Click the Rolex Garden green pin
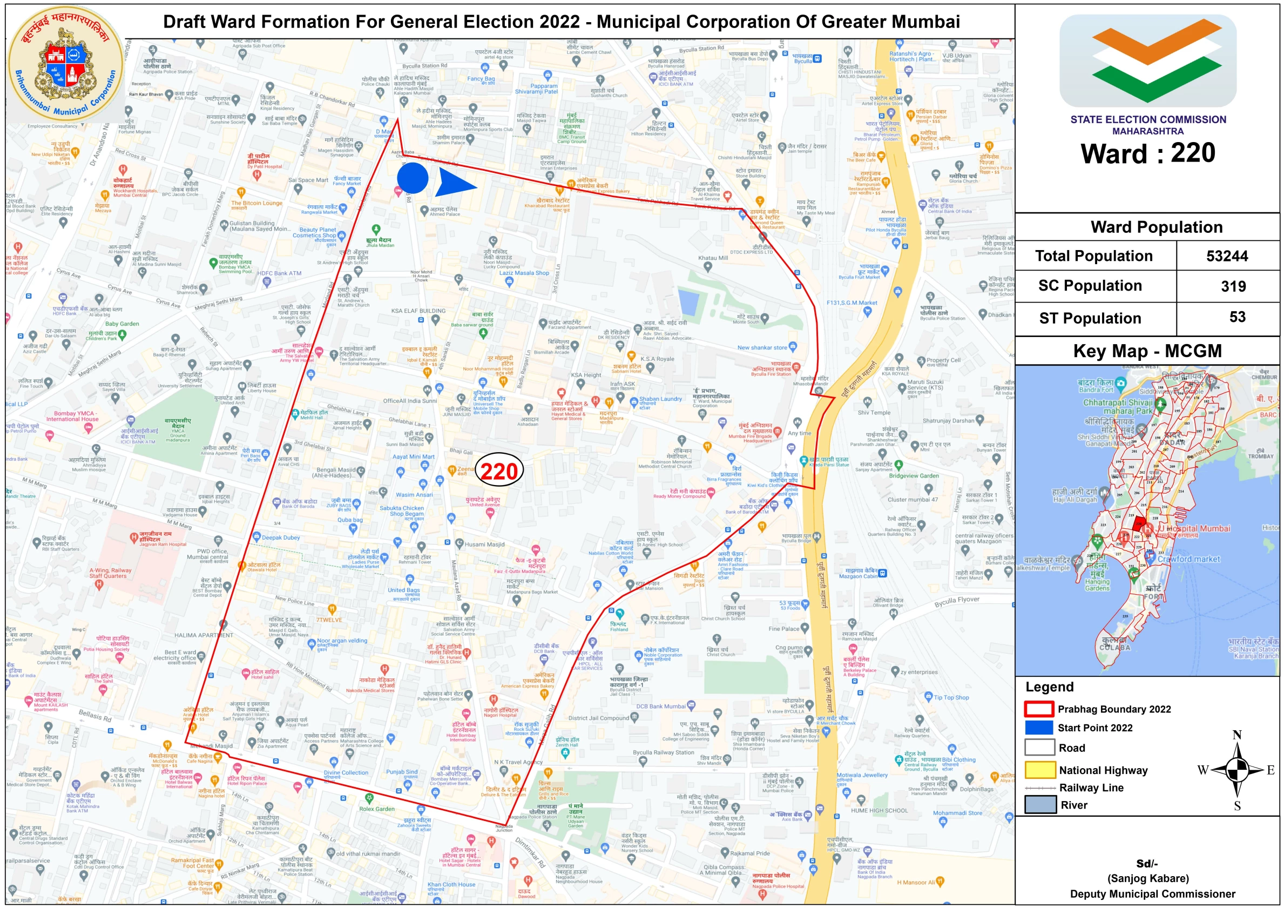The image size is (1284, 908). click(369, 798)
